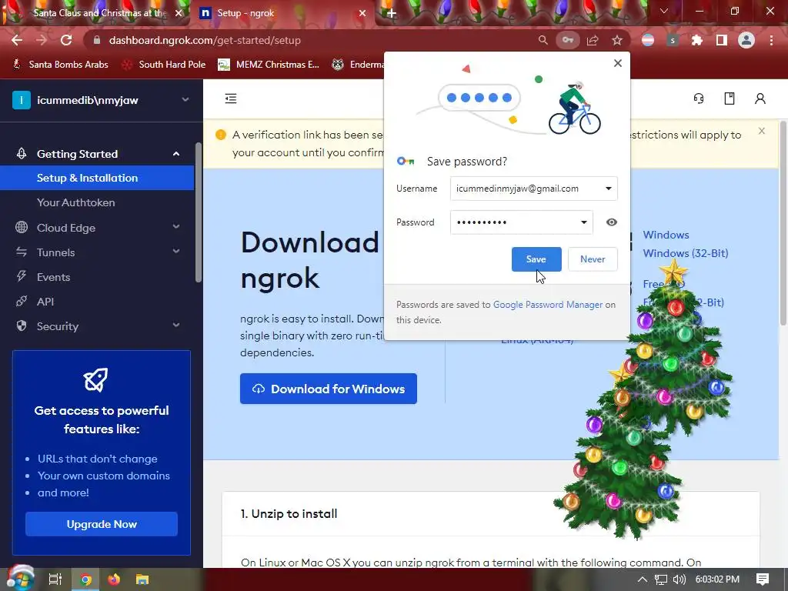This screenshot has width=788, height=591.
Task: Open a new browser tab
Action: coord(392,14)
